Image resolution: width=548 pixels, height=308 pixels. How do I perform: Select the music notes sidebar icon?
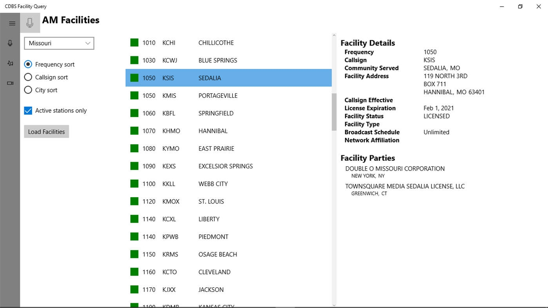10,63
